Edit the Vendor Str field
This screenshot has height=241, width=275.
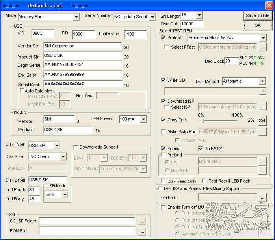[x=83, y=46]
